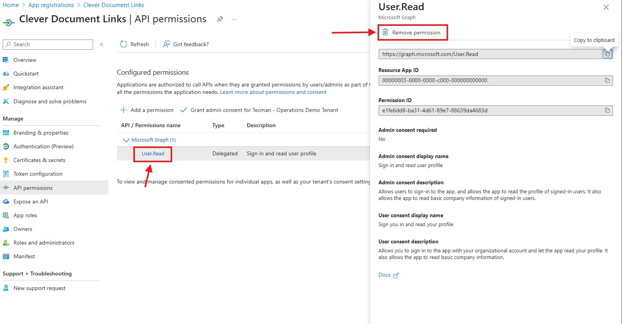Collapse the Microsoft Graph (1) group chevron
This screenshot has width=622, height=324.
point(126,140)
